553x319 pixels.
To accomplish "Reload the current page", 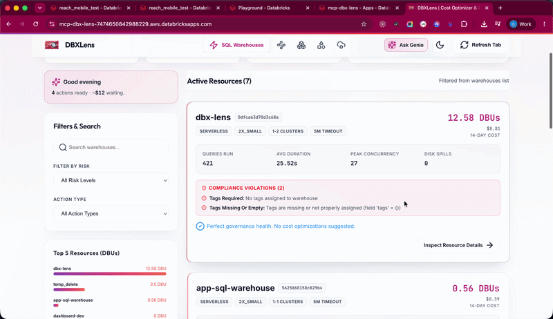I will (x=36, y=24).
